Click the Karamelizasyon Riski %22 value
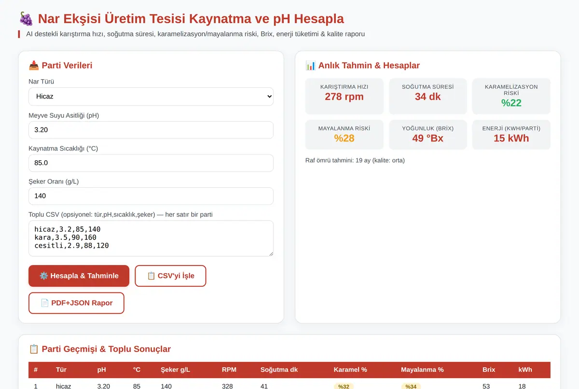 (x=511, y=103)
